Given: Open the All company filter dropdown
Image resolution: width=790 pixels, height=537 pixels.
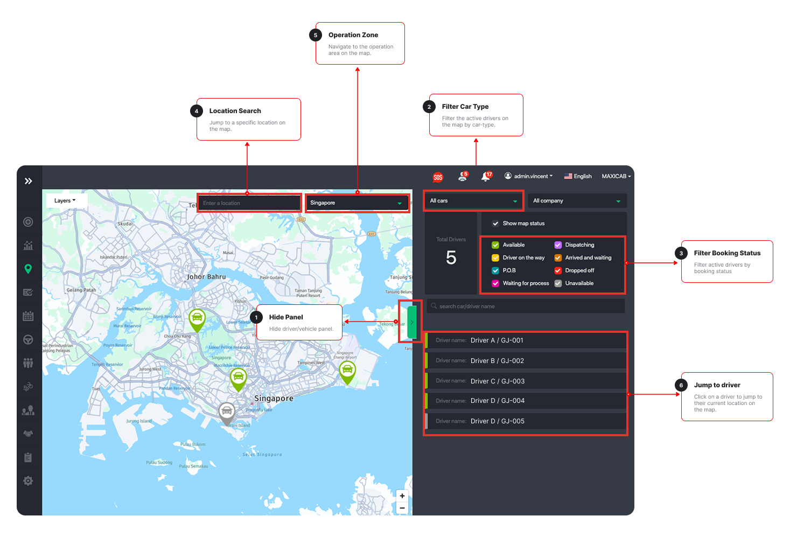Looking at the screenshot, I should [577, 201].
